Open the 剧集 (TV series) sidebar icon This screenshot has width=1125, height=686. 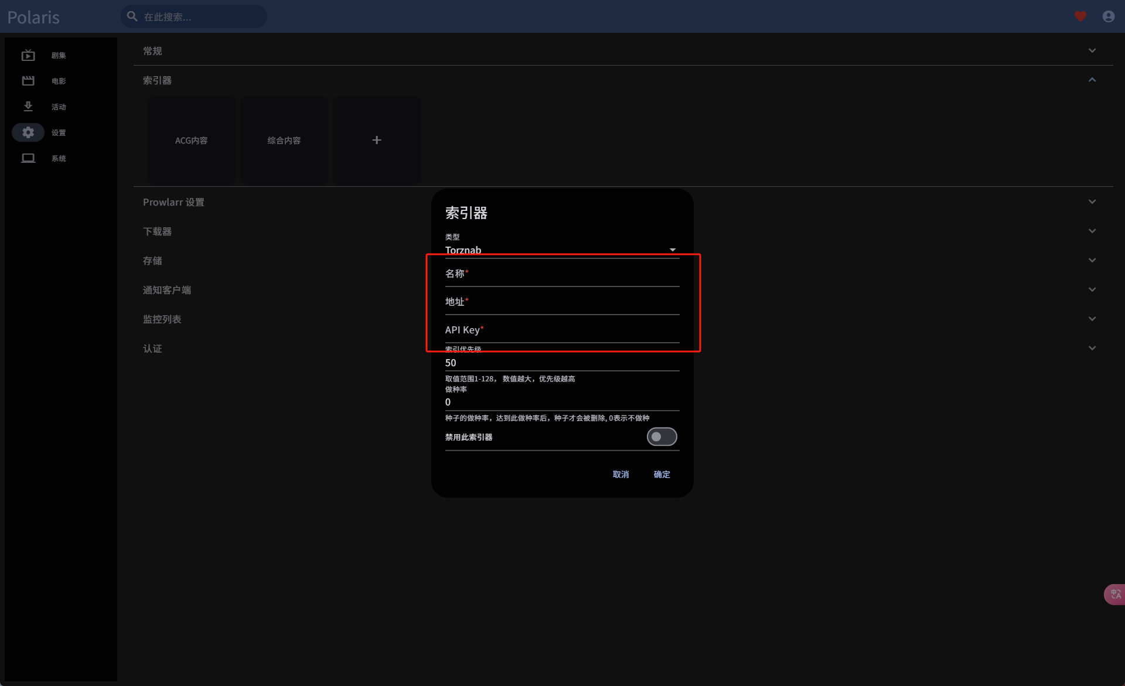pyautogui.click(x=28, y=55)
